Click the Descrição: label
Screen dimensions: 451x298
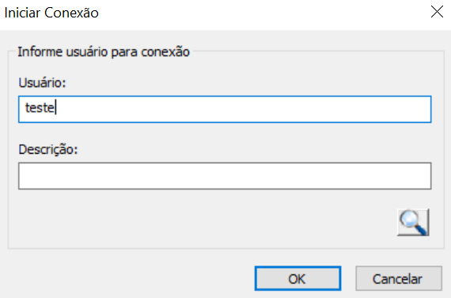(48, 149)
